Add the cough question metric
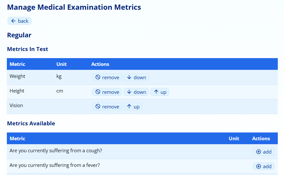This screenshot has width=284, height=175. pyautogui.click(x=263, y=152)
